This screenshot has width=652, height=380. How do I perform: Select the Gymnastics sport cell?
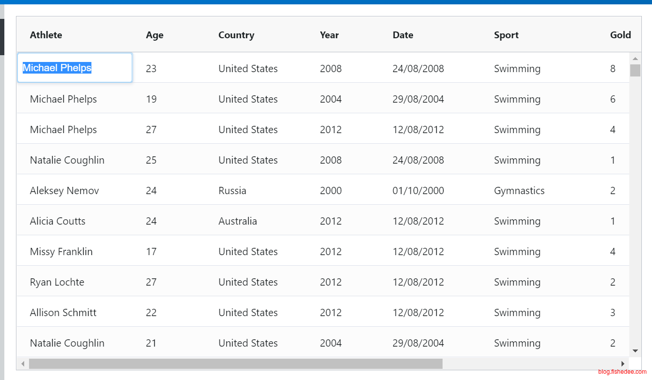pos(519,191)
